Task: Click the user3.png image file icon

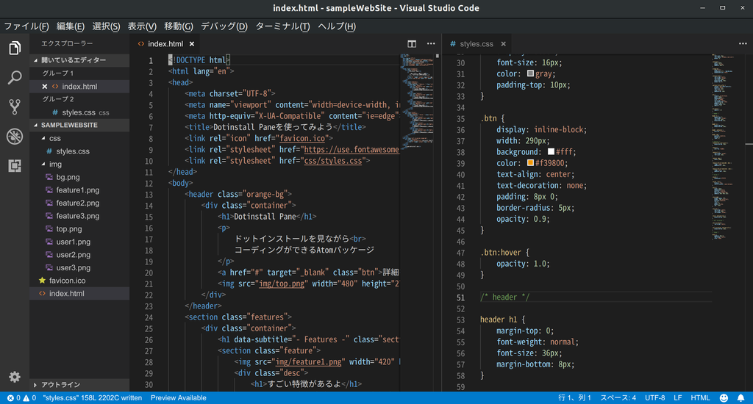Action: point(49,267)
